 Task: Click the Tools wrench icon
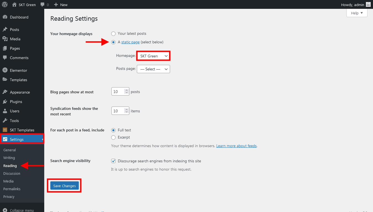5,121
